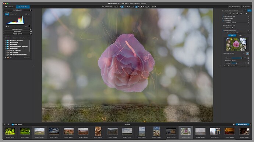Screen dimensions: 254x142
Task: Switch to the Fotothek tab
Action: tap(9, 7)
